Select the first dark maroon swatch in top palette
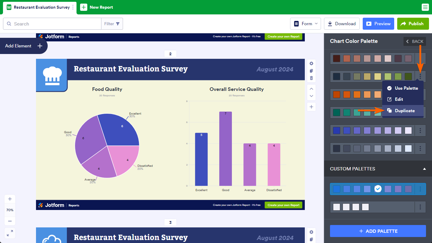The width and height of the screenshot is (432, 243). click(x=337, y=58)
